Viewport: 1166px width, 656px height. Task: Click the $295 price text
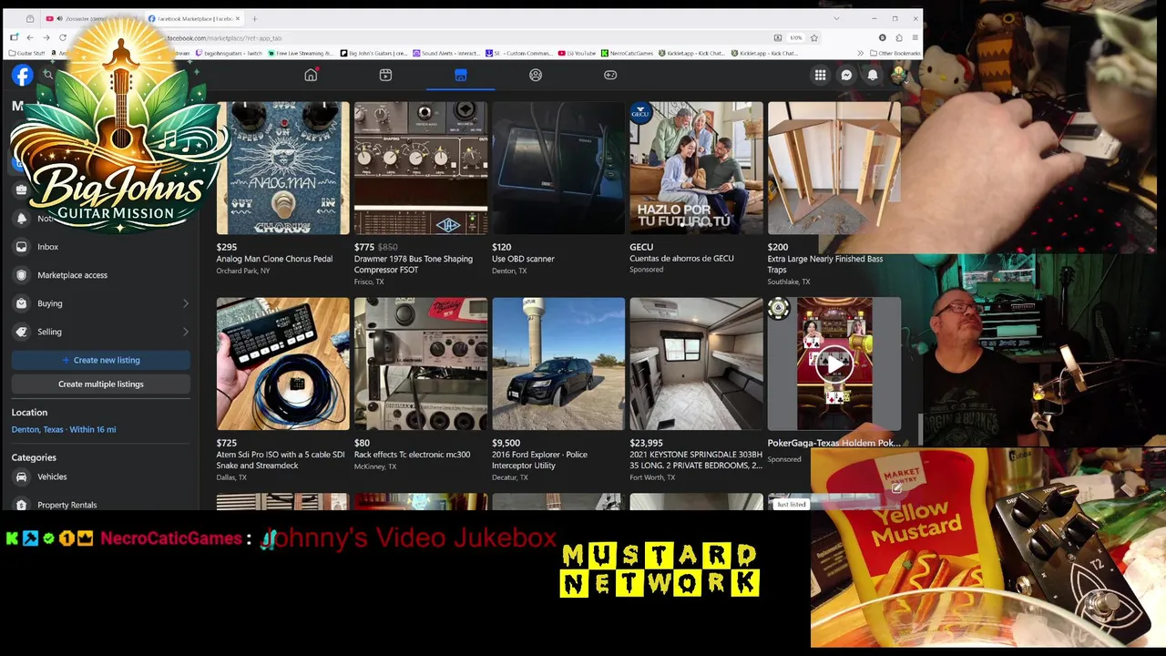coord(226,247)
